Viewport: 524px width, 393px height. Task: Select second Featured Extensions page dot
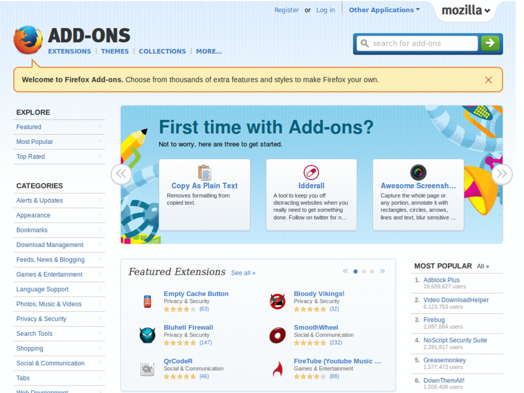(364, 271)
